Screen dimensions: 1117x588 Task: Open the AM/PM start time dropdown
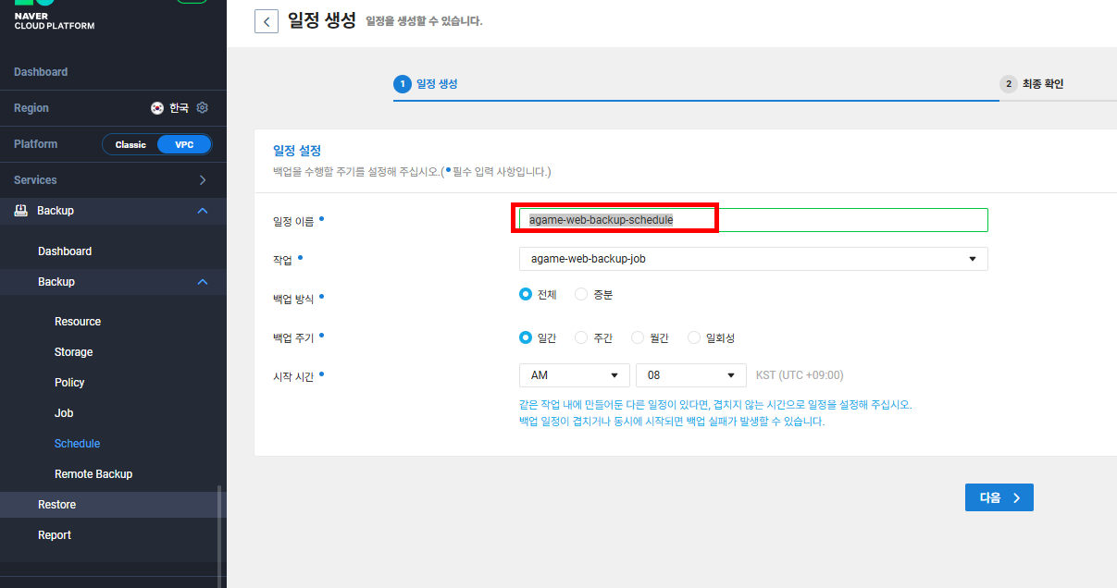click(x=574, y=375)
